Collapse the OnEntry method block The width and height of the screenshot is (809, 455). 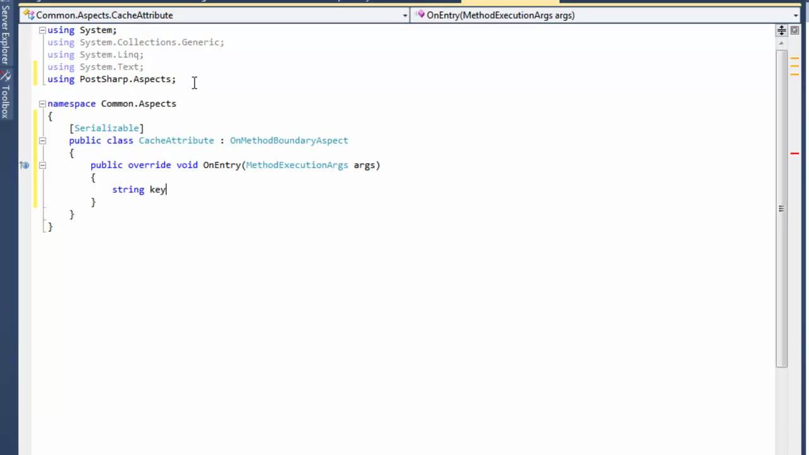(x=42, y=165)
